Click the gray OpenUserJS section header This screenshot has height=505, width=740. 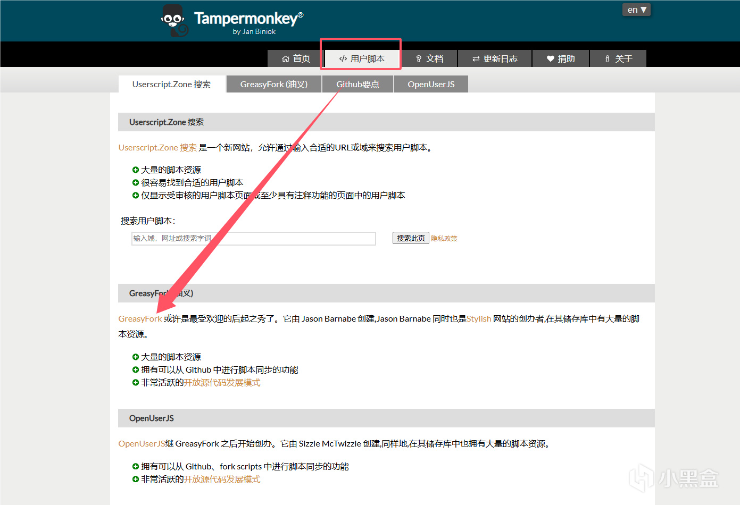386,418
